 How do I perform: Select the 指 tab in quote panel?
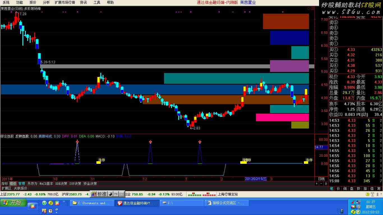365,189
